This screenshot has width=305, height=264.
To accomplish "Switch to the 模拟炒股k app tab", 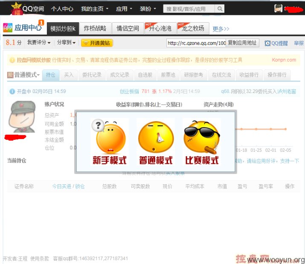I will (x=63, y=29).
